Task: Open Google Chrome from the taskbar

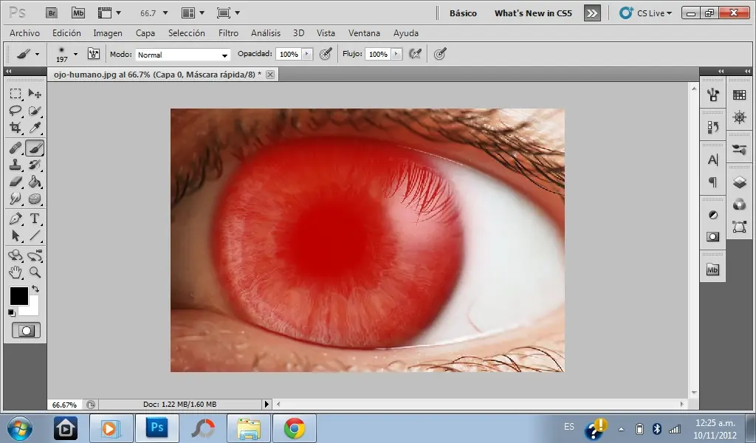Action: tap(295, 427)
